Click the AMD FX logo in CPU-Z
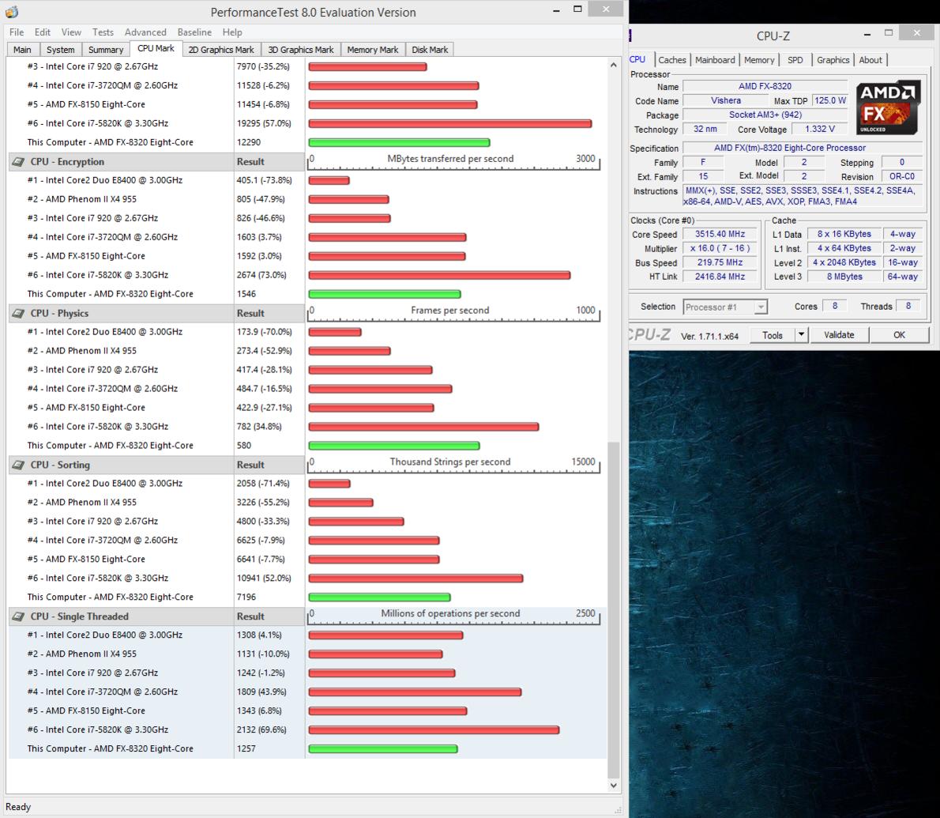940x818 pixels. coord(887,108)
